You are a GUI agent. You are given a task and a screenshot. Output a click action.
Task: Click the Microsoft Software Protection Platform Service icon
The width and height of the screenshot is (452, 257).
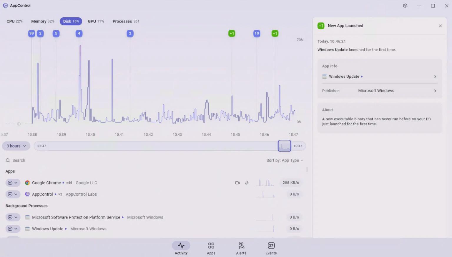[27, 217]
